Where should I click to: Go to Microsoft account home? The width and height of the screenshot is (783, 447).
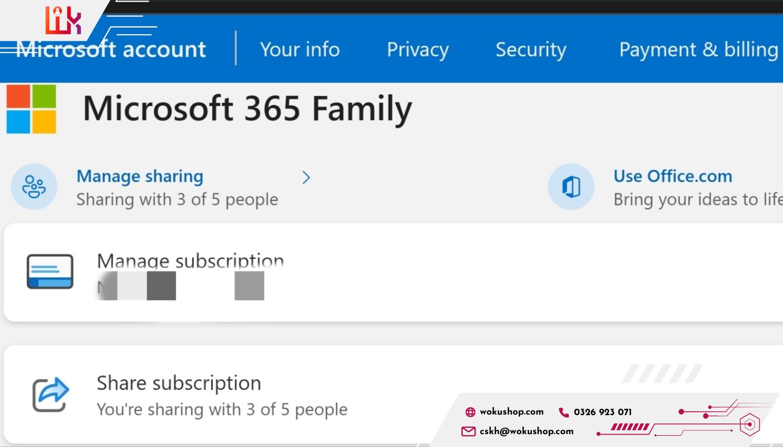pyautogui.click(x=111, y=49)
